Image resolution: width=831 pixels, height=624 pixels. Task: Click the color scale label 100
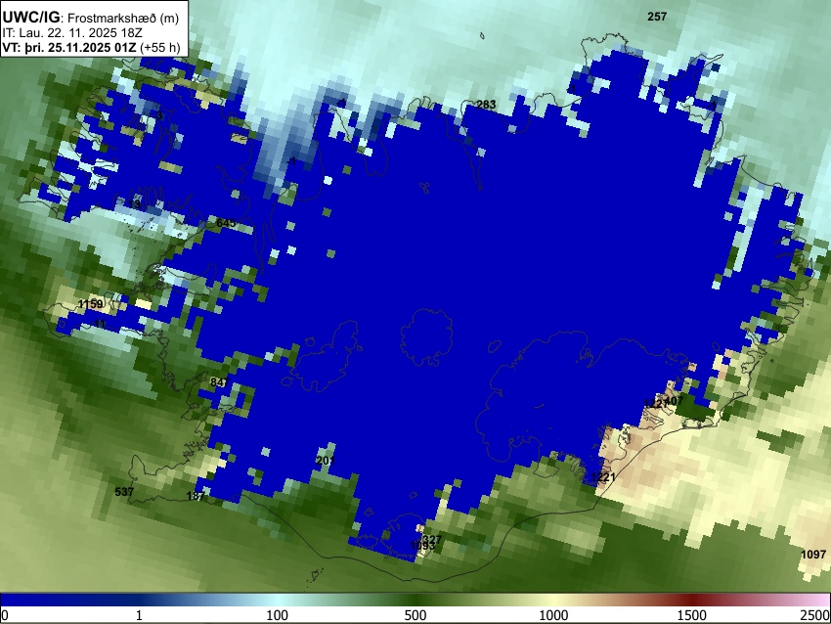coord(278,615)
